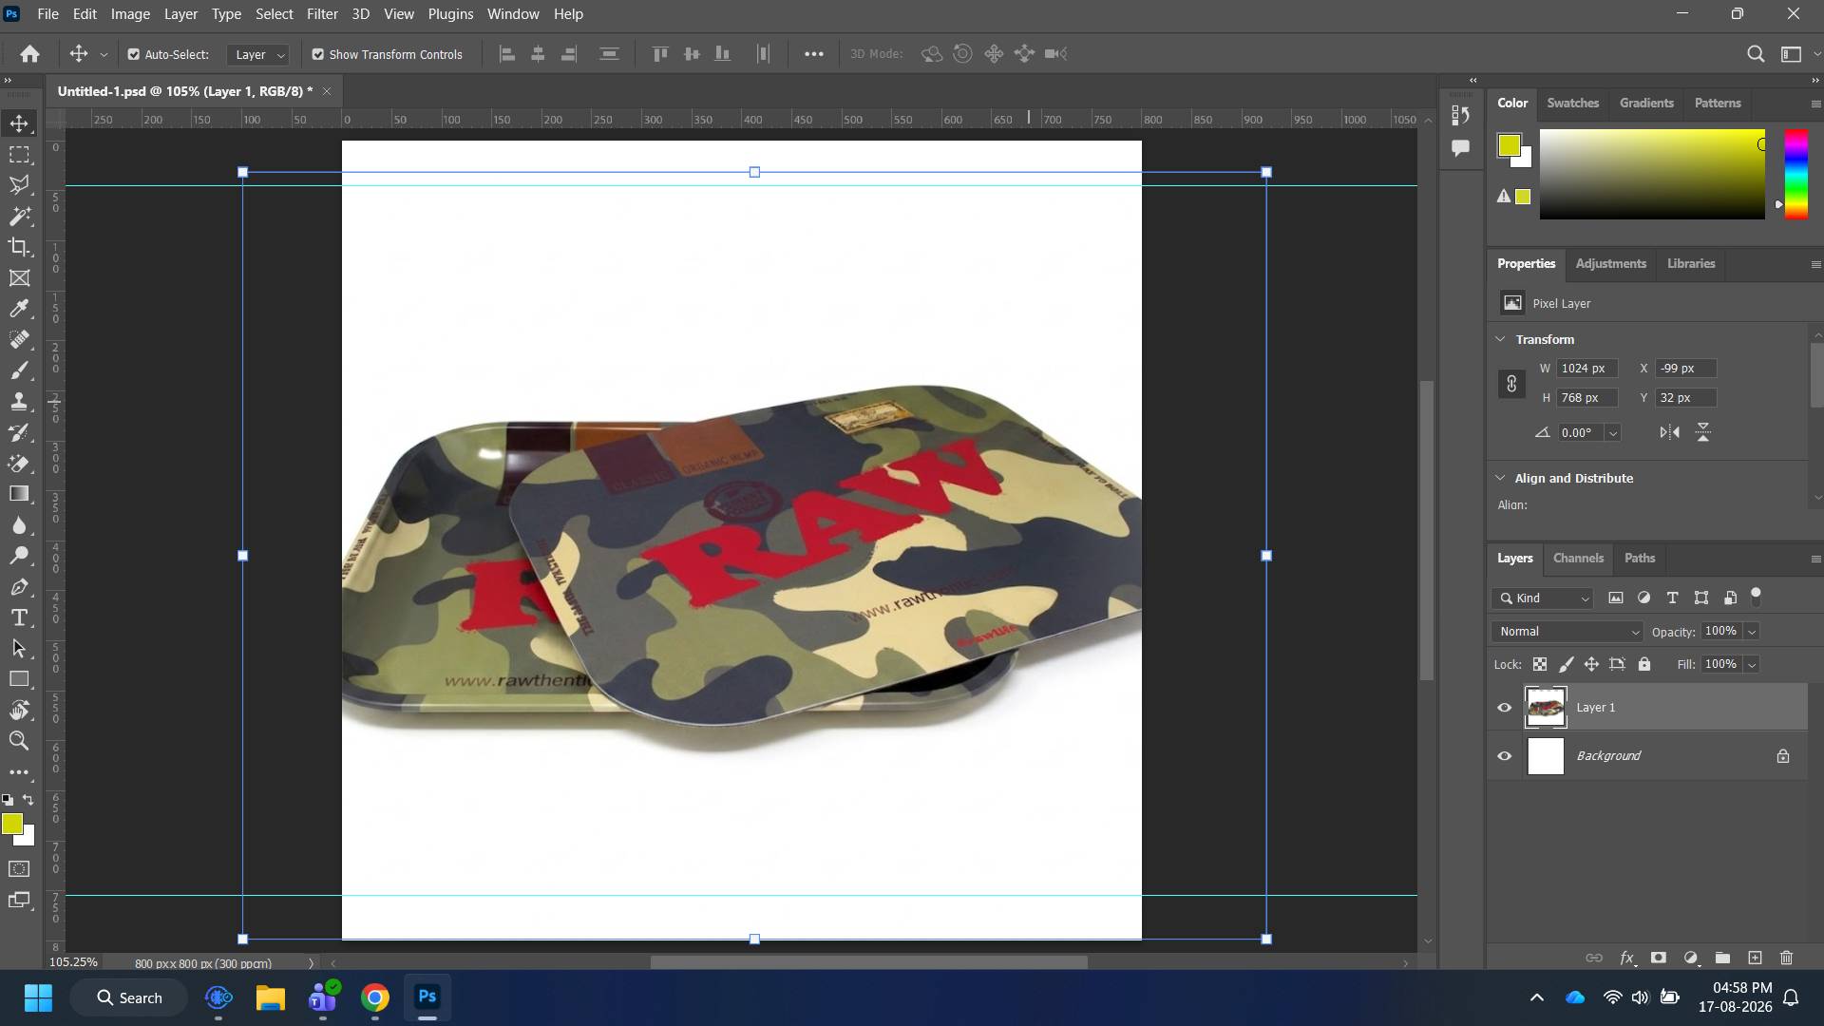The image size is (1824, 1026).
Task: Open the Adjustments panel tab
Action: pyautogui.click(x=1610, y=263)
